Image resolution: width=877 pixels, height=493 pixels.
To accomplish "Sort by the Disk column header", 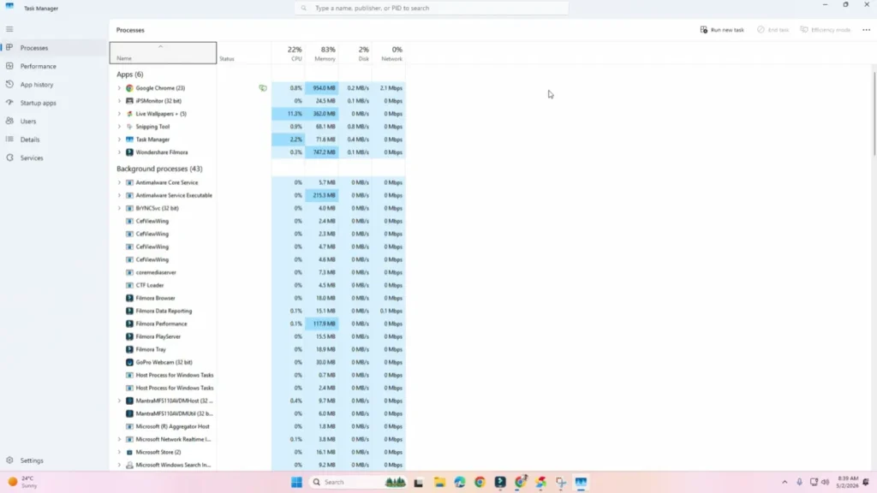I will [x=355, y=52].
